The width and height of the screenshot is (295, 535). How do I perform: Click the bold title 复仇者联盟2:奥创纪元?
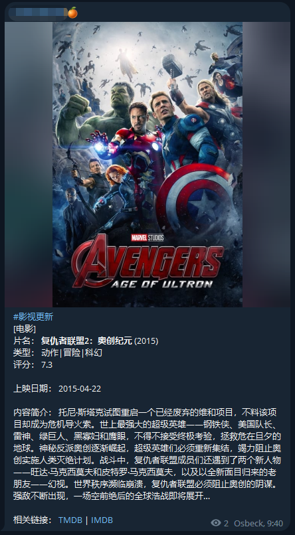(x=86, y=341)
